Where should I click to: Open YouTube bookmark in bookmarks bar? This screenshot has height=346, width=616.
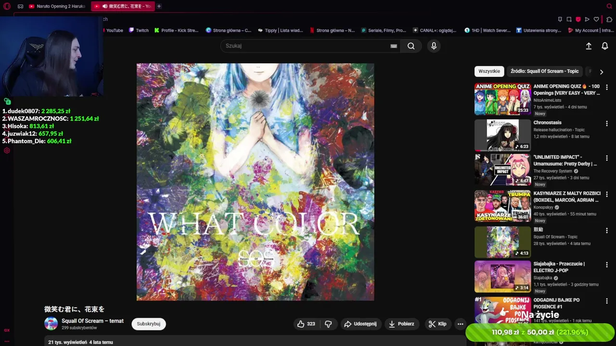coord(114,30)
